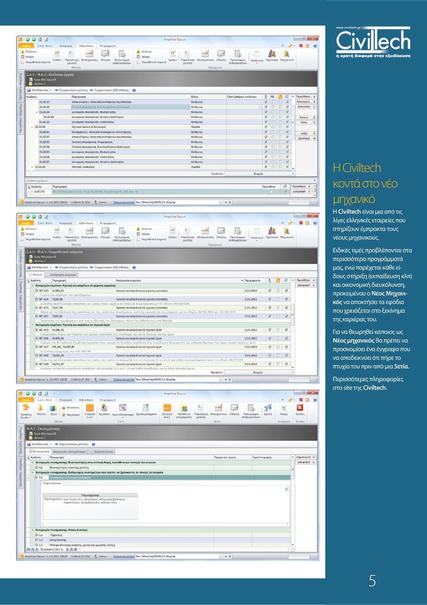427x605 pixels.
Task: Open Μηχανικοί in the Κίνδυνοι έργου window ribbon
Action: click(x=287, y=56)
